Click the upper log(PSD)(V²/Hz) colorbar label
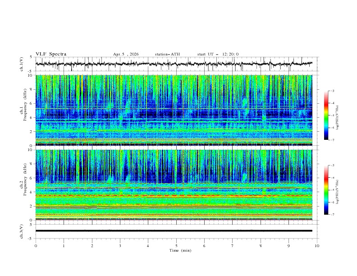Image resolution: width=357 pixels, height=276 pixels. (x=338, y=118)
